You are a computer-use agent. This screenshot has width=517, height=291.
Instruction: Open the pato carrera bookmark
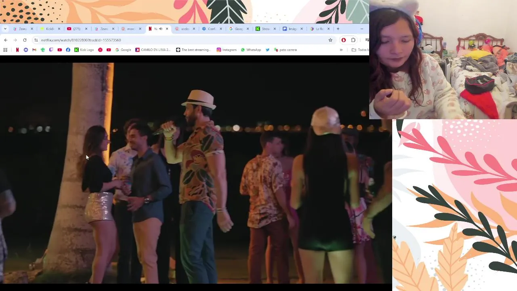tap(285, 50)
